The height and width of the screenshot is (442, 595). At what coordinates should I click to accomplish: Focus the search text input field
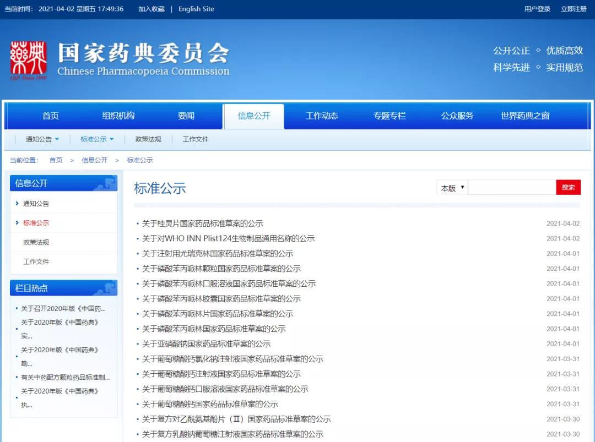(512, 188)
